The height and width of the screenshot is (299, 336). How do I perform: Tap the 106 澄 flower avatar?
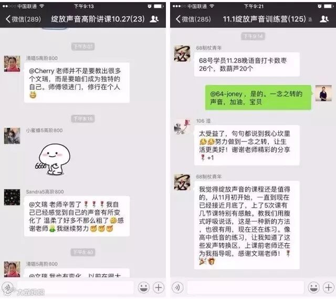coord(182,127)
